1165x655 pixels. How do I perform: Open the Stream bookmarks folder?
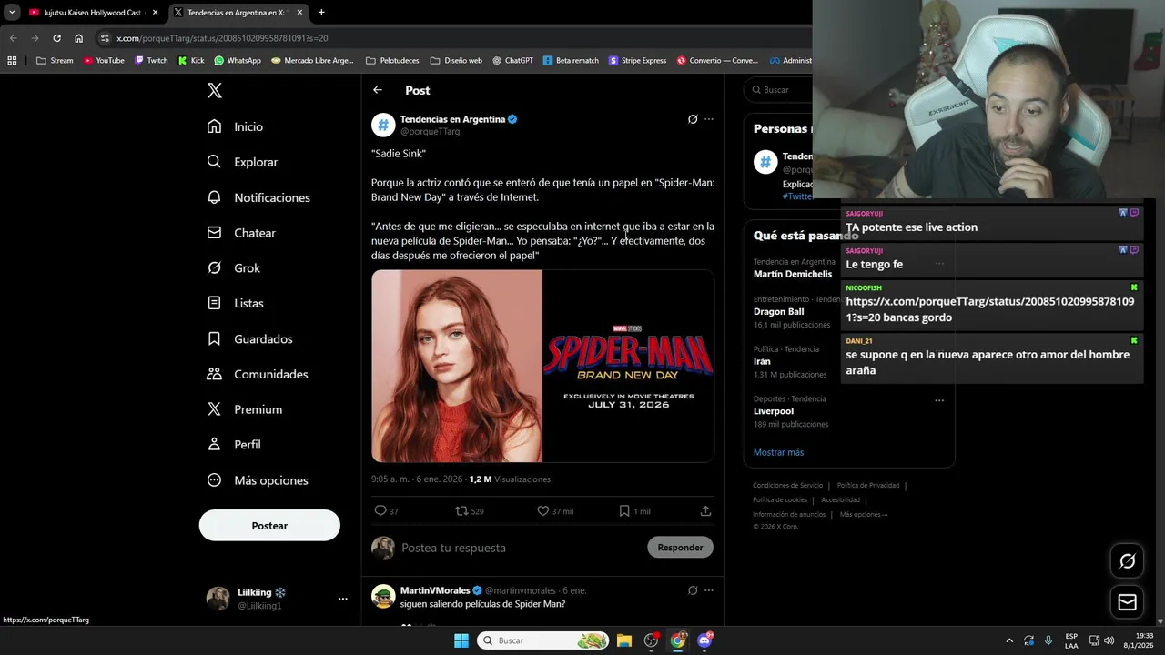[x=55, y=61]
